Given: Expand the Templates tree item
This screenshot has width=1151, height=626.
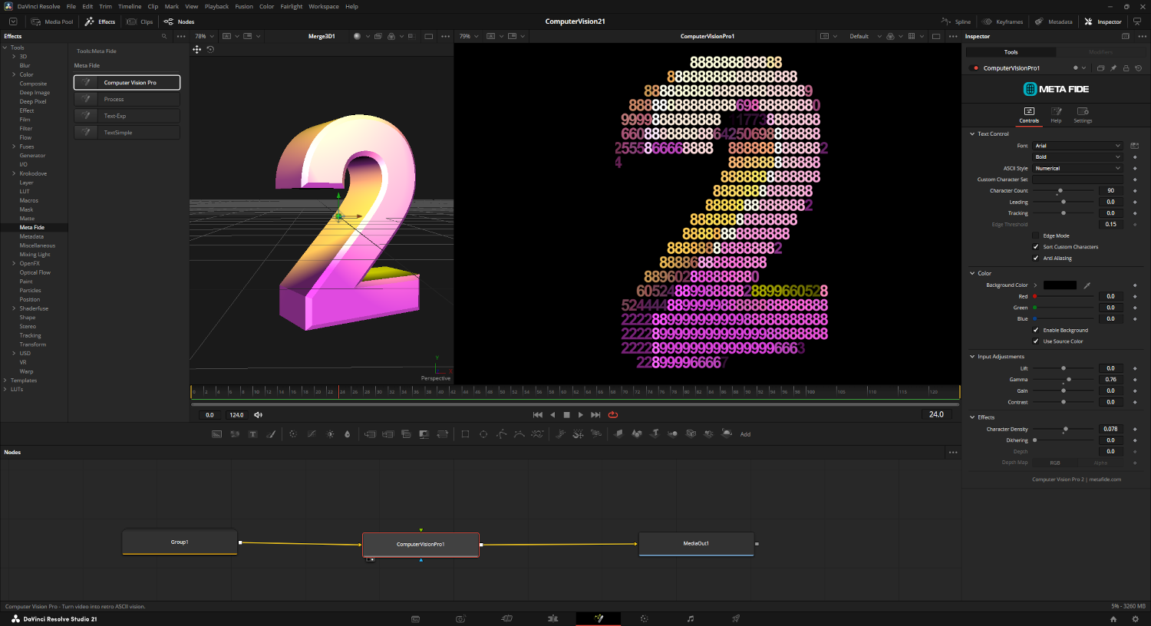Looking at the screenshot, I should coord(5,381).
